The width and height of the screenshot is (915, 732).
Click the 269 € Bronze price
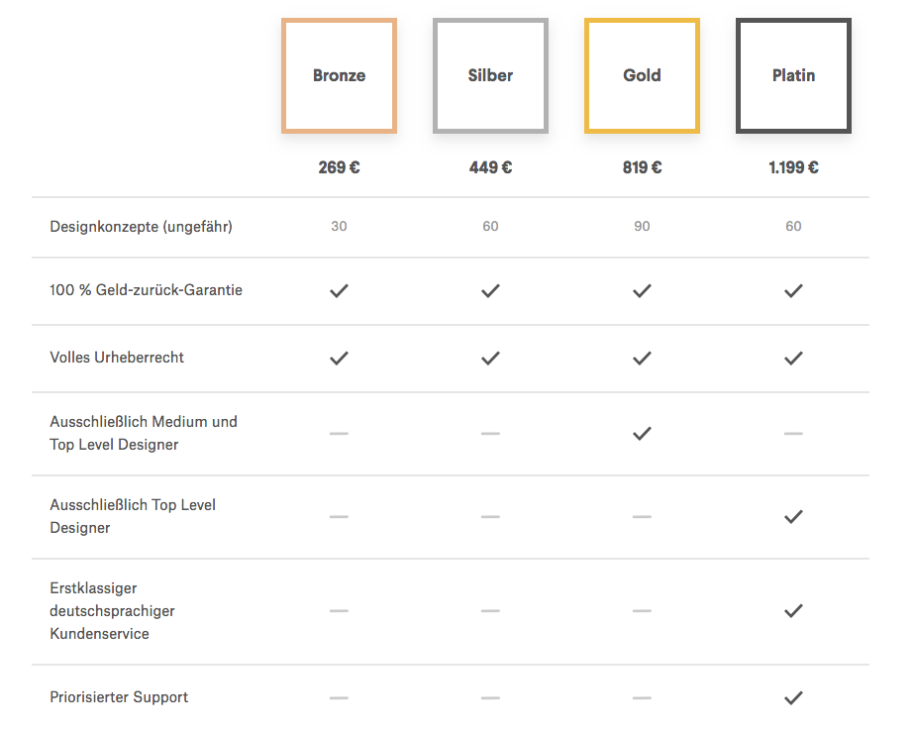[x=339, y=167]
